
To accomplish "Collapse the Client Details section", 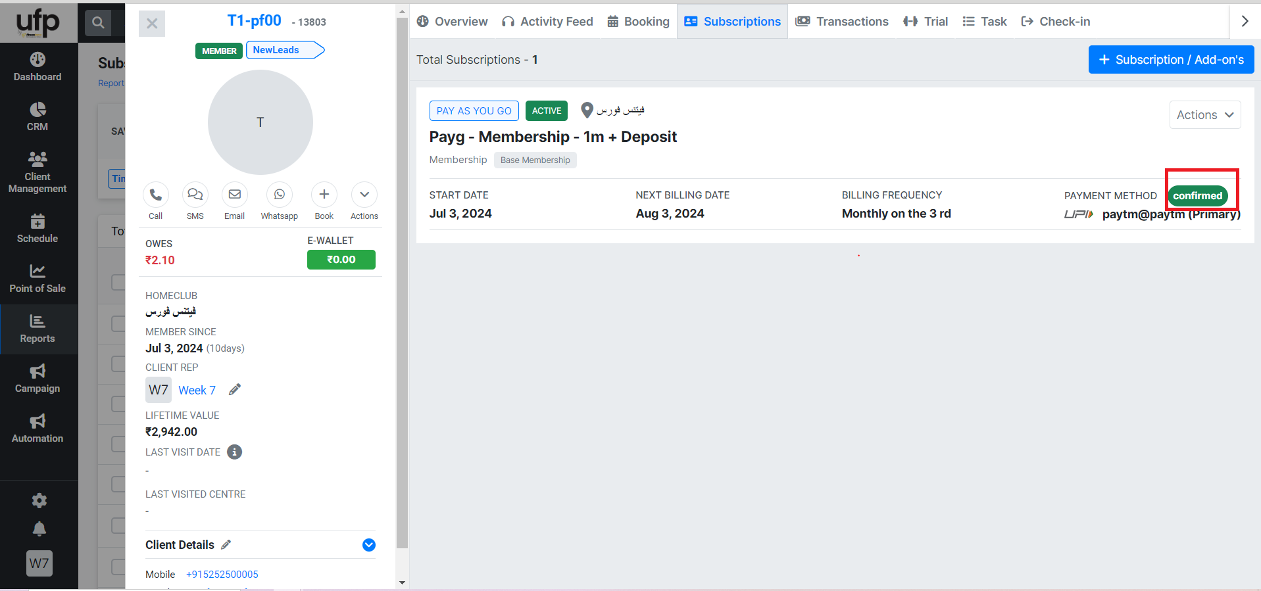I will click(369, 545).
